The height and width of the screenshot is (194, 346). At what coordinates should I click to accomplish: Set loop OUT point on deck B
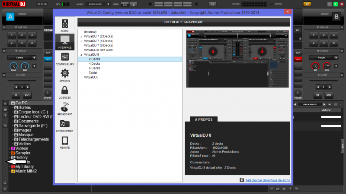tap(329, 95)
